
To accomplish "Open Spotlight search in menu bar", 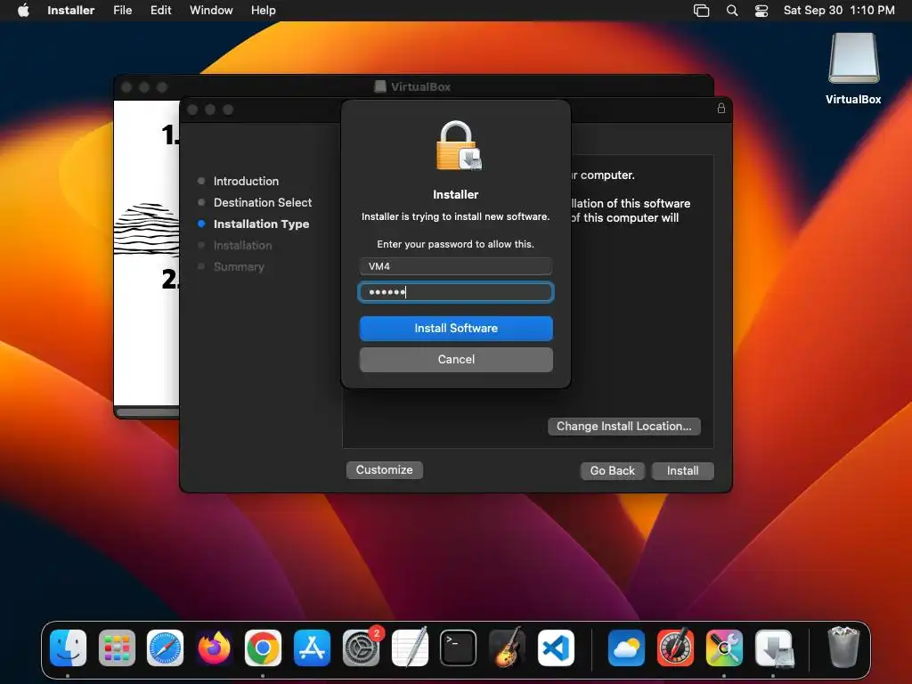I will point(732,10).
